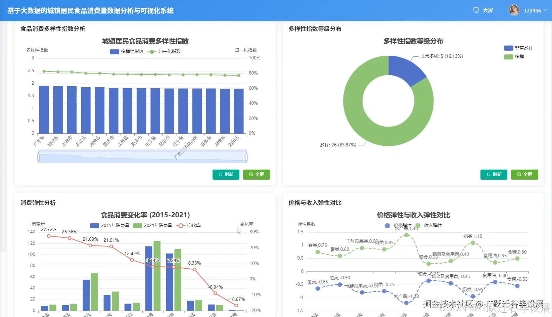Screen dimensions: 552x317
Task: Click chart title 城镇居民食品消费多样性指数
Action: pos(145,41)
